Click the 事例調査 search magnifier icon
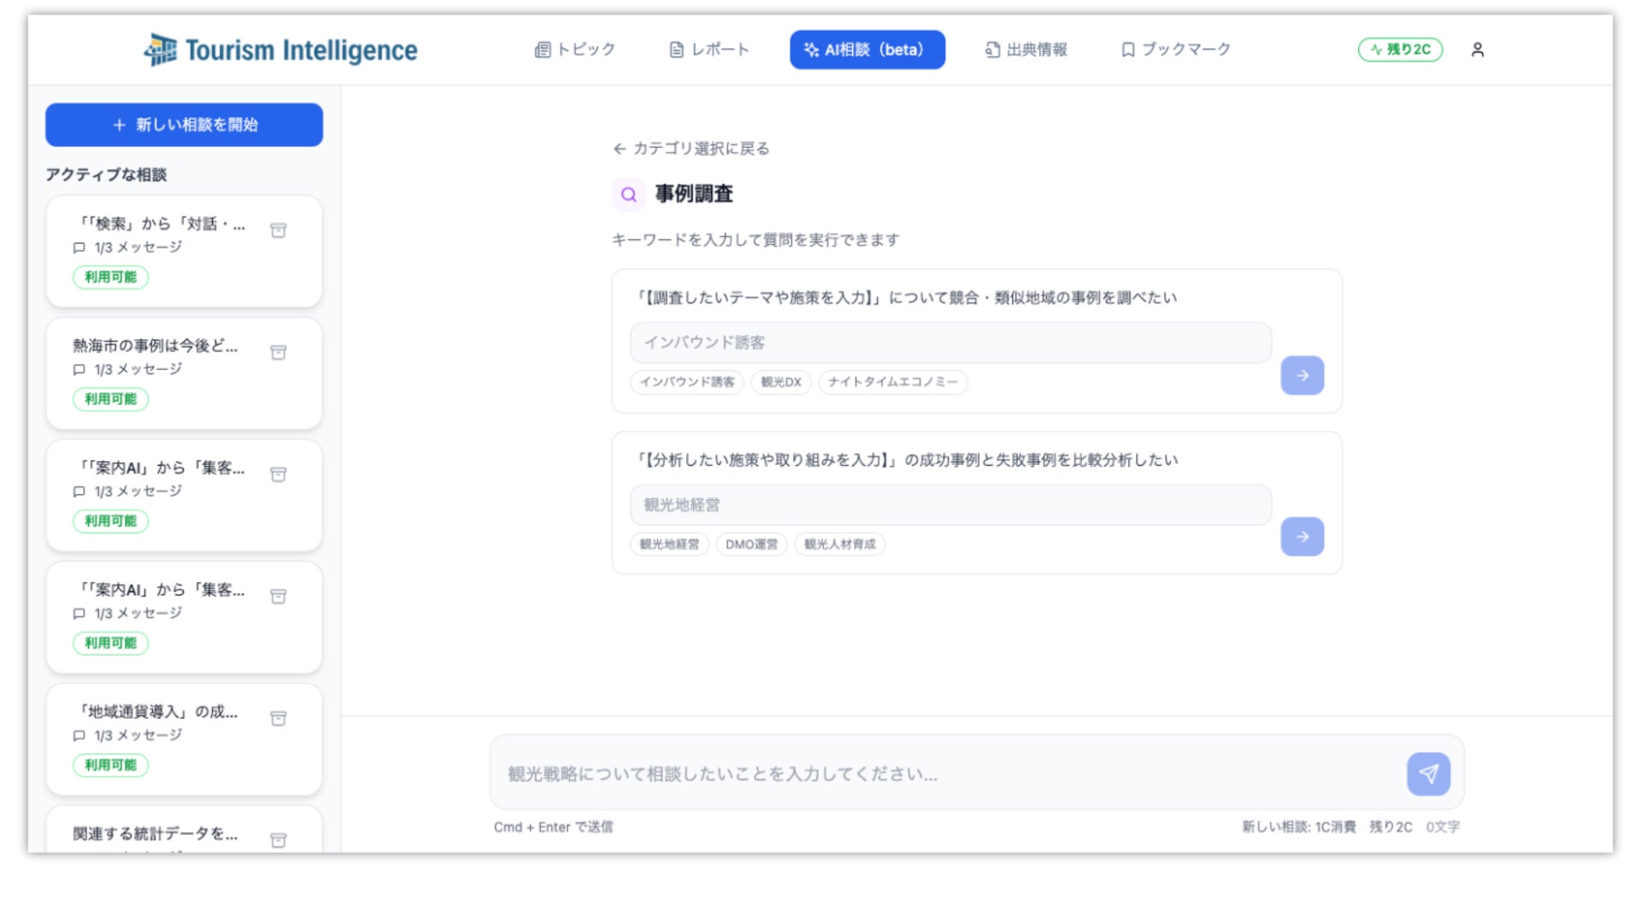 pyautogui.click(x=628, y=195)
